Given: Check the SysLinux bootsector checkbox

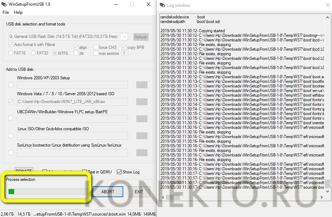Looking at the screenshot, I should tap(11, 153).
